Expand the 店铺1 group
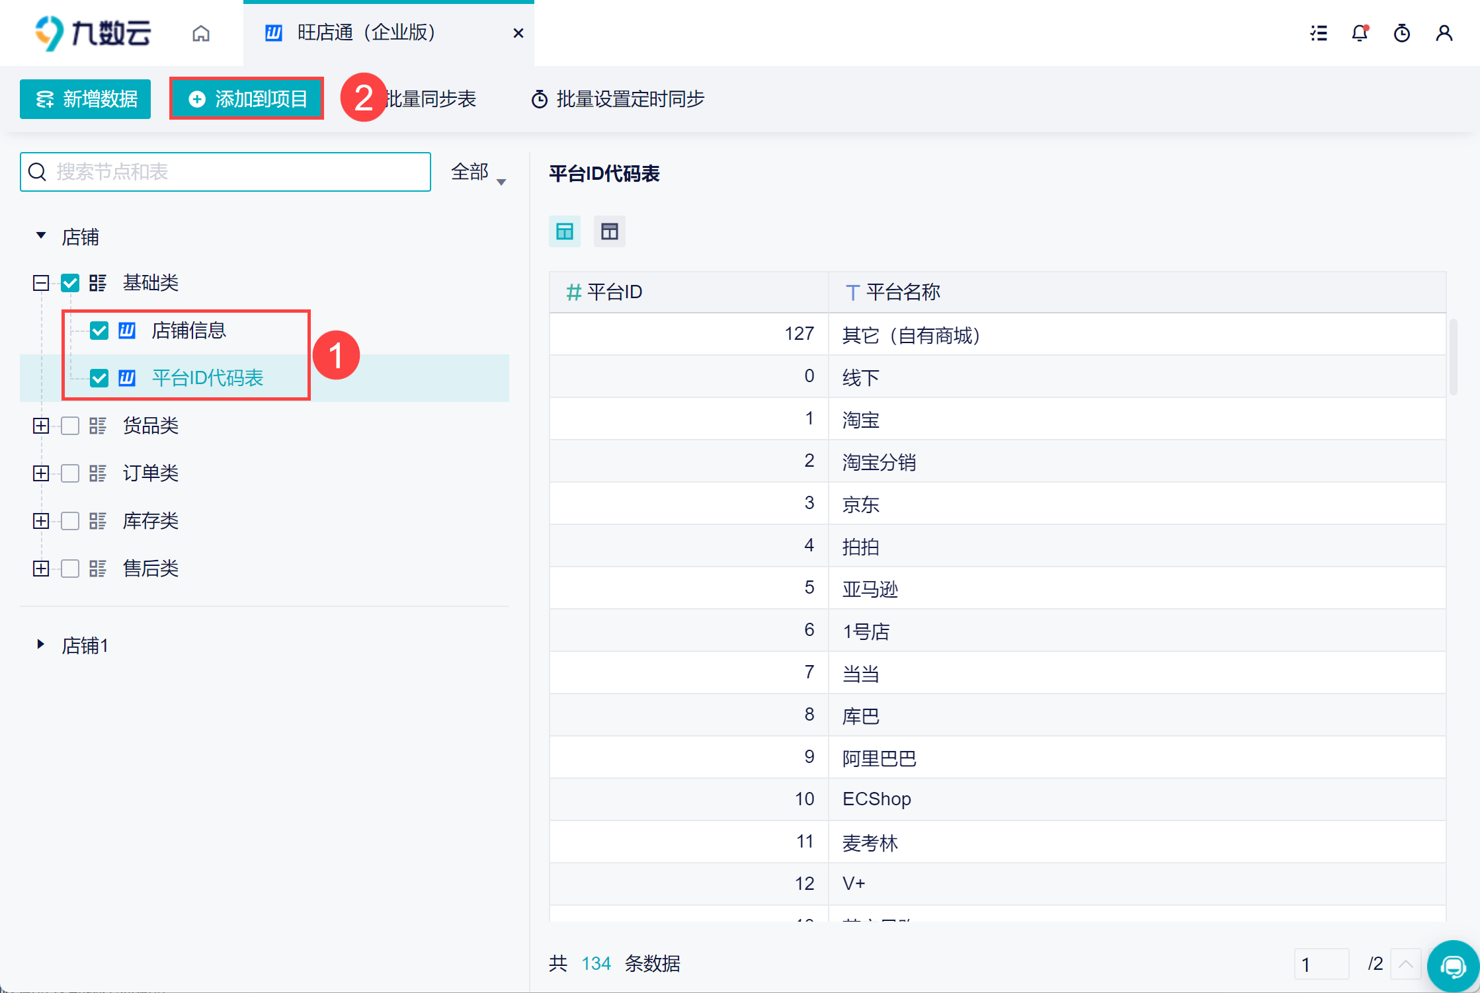The image size is (1480, 993). 41,645
